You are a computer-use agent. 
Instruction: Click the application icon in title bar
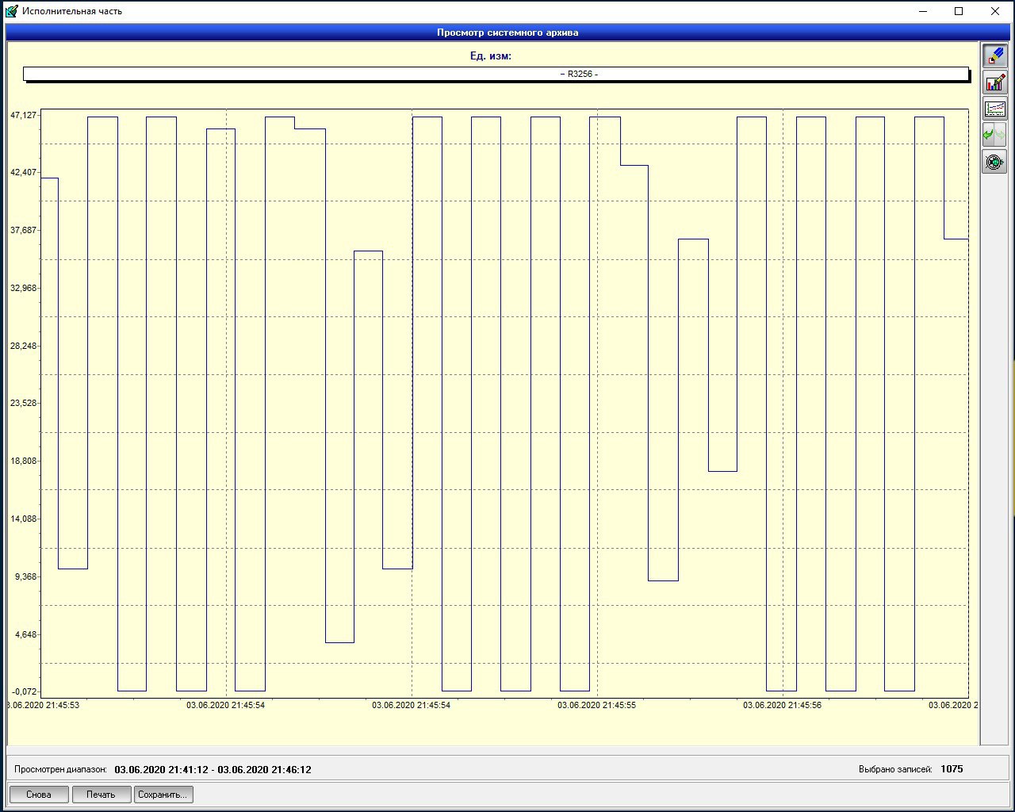(11, 11)
